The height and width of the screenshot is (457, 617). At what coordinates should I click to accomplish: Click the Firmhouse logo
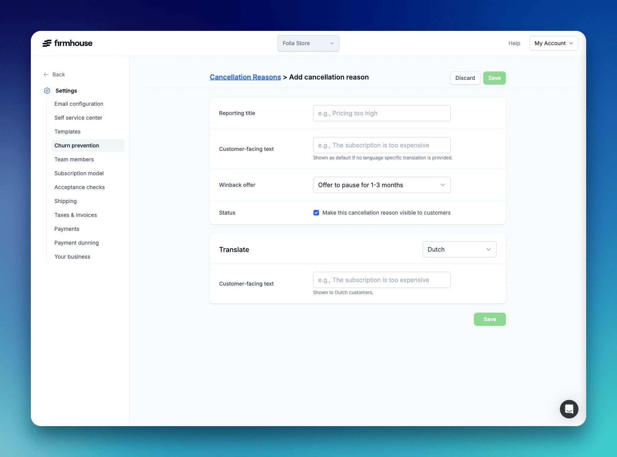click(68, 43)
